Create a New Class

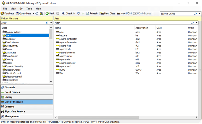click(108, 13)
